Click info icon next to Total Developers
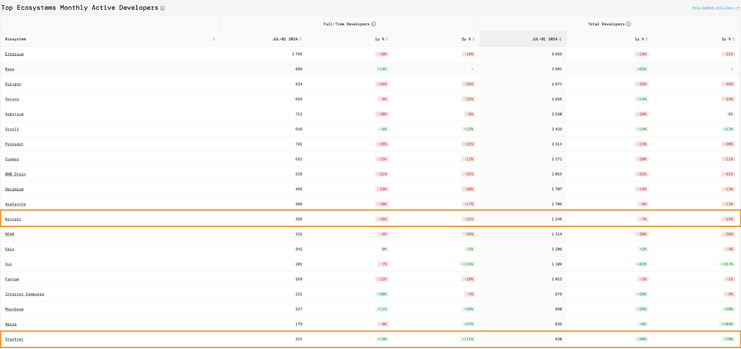The height and width of the screenshot is (349, 741). (629, 24)
